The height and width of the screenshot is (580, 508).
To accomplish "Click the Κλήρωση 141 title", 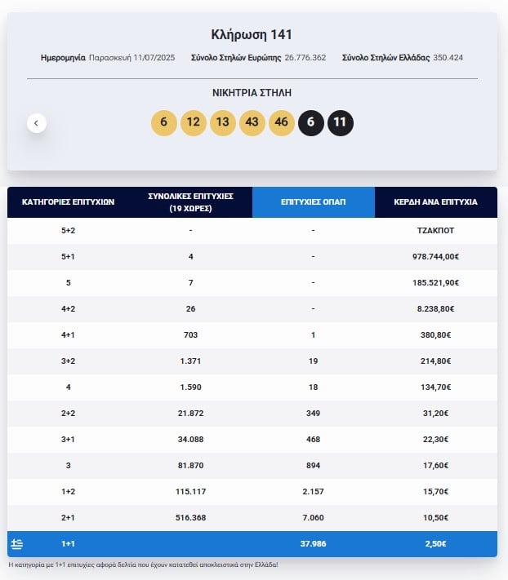I will click(x=252, y=34).
